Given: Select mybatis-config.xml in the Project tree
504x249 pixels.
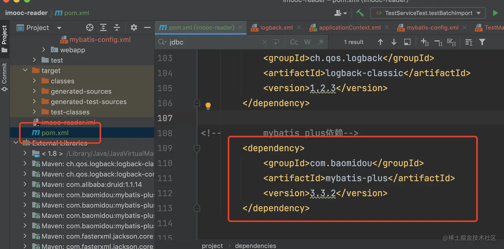Looking at the screenshot, I should coord(82,40).
